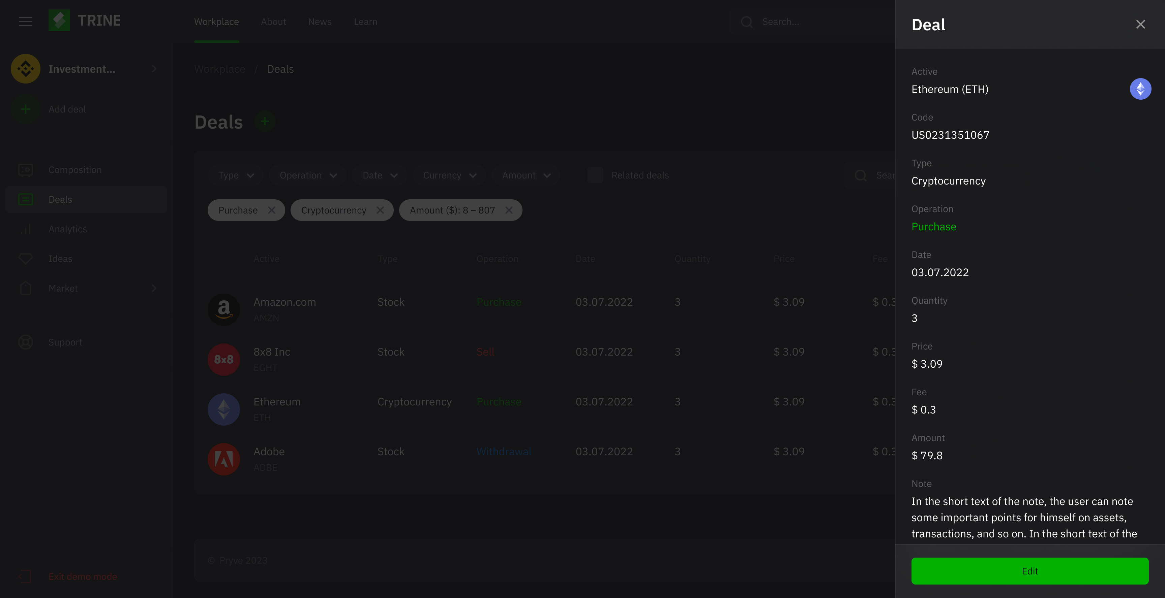Open the Currency filter dropdown
The image size is (1165, 598).
pos(449,175)
